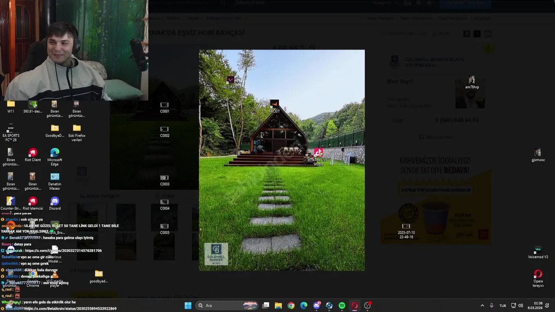The height and width of the screenshot is (312, 555).
Task: Open the blue-white gear taskbar app
Action: pos(329,305)
